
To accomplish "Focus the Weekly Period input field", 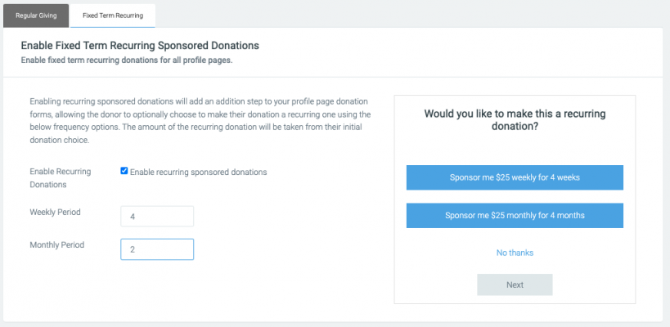I will [157, 216].
